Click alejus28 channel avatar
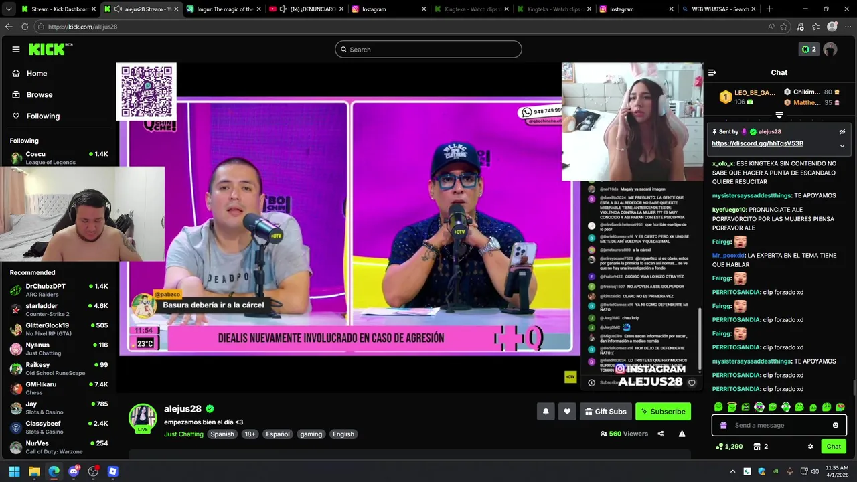Image resolution: width=857 pixels, height=482 pixels. [143, 418]
